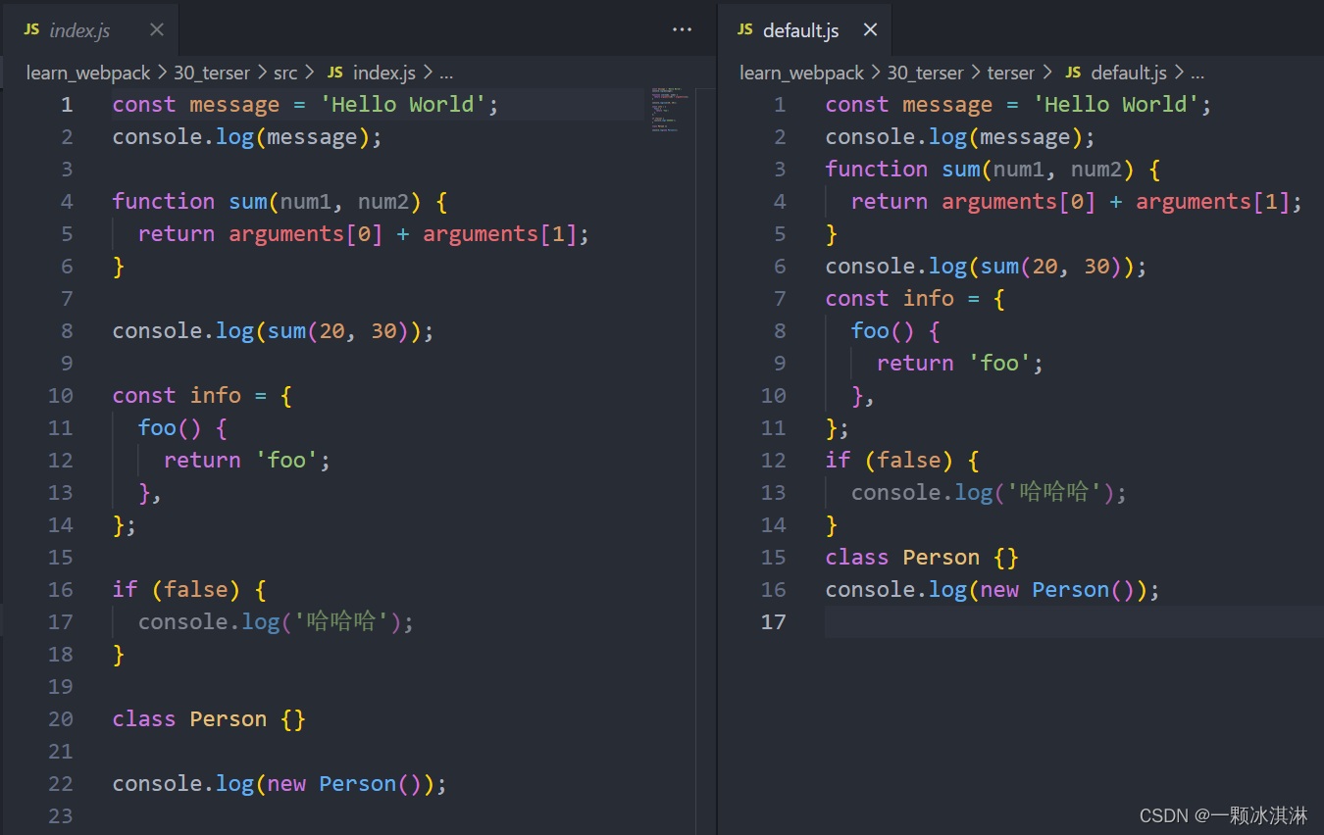
Task: Click "console.log('哈哈哈');" in default.js
Action: tap(990, 492)
